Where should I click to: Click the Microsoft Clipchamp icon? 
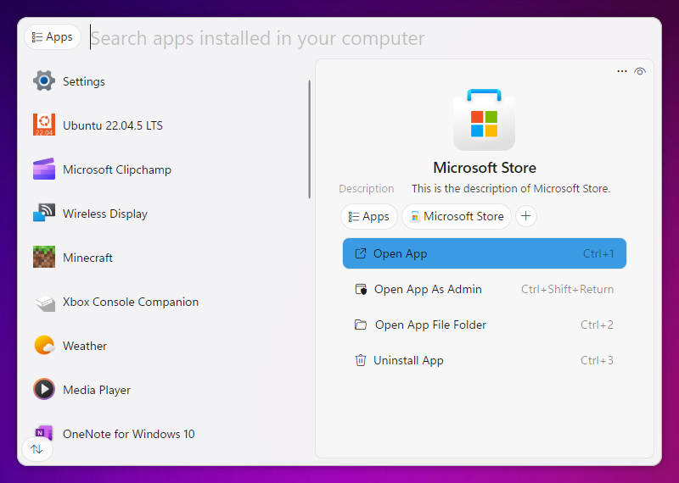click(x=44, y=169)
